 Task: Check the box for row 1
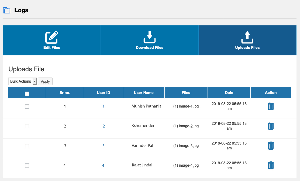coord(27,106)
